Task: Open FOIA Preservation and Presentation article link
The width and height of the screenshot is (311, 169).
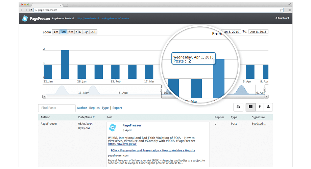Action: 153,150
